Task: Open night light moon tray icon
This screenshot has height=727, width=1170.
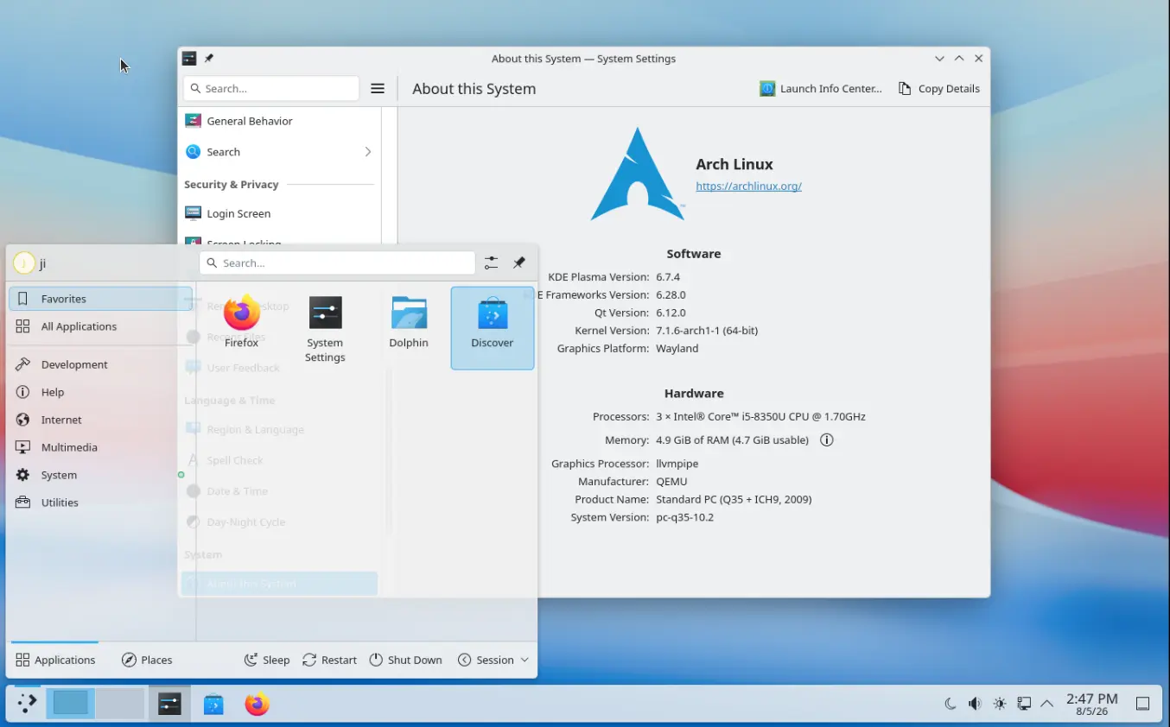Action: pos(951,704)
